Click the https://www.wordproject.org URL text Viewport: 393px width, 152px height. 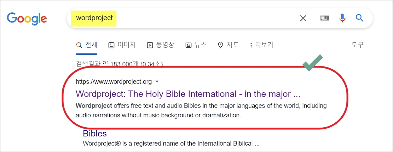(x=114, y=82)
